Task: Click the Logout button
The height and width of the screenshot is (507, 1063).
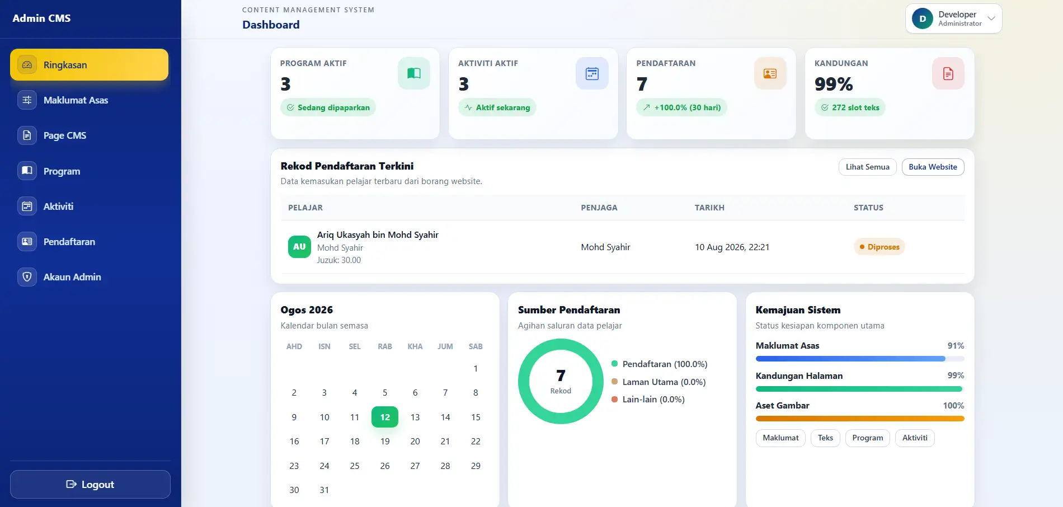Action: tap(90, 484)
